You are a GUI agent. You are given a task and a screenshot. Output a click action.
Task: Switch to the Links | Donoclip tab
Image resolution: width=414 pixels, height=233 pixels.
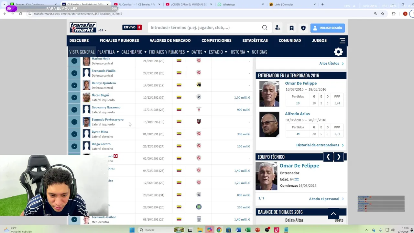293,5
